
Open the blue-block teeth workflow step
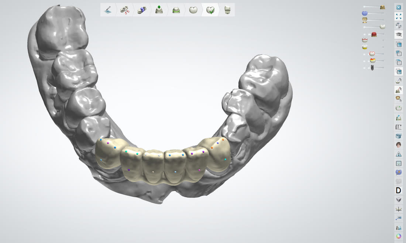click(x=142, y=10)
